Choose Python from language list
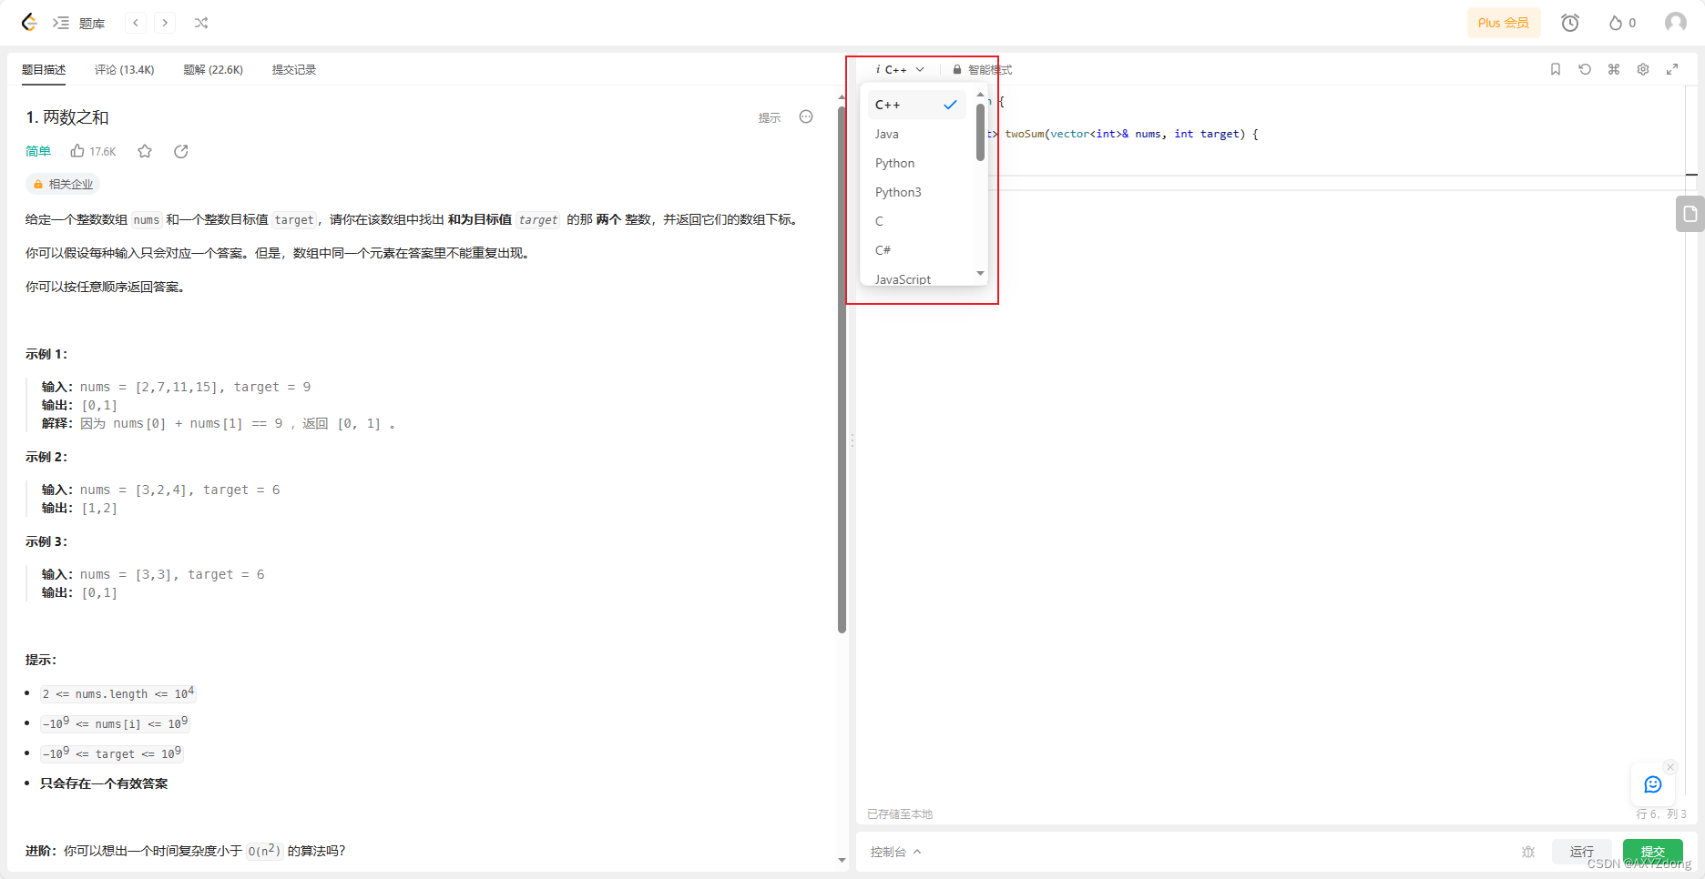The height and width of the screenshot is (879, 1705). [916, 163]
